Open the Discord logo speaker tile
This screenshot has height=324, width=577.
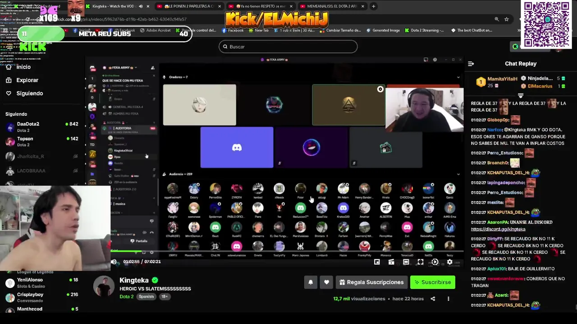tap(237, 148)
